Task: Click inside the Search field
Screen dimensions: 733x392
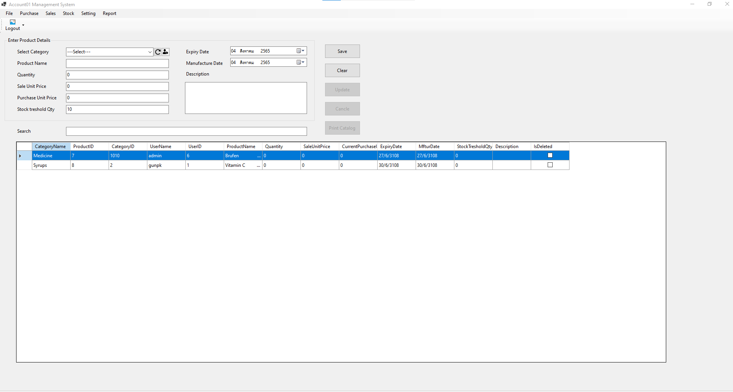Action: click(186, 131)
